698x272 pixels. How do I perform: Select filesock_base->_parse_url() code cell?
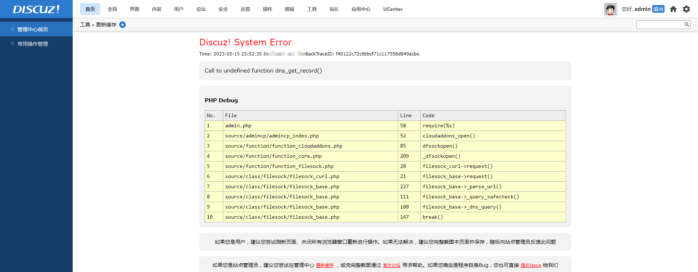pyautogui.click(x=493, y=186)
